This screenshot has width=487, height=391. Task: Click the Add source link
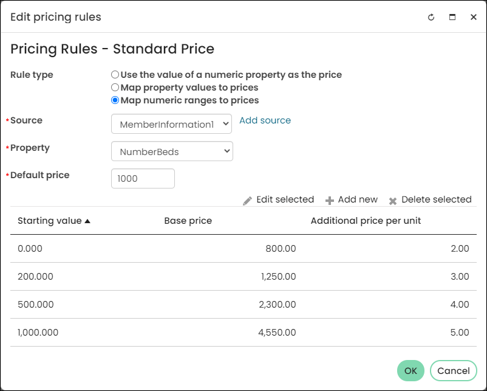[x=265, y=120]
